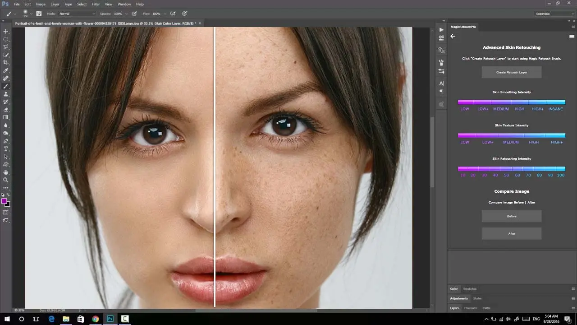Open the brush preset picker dropdown

(x=31, y=14)
